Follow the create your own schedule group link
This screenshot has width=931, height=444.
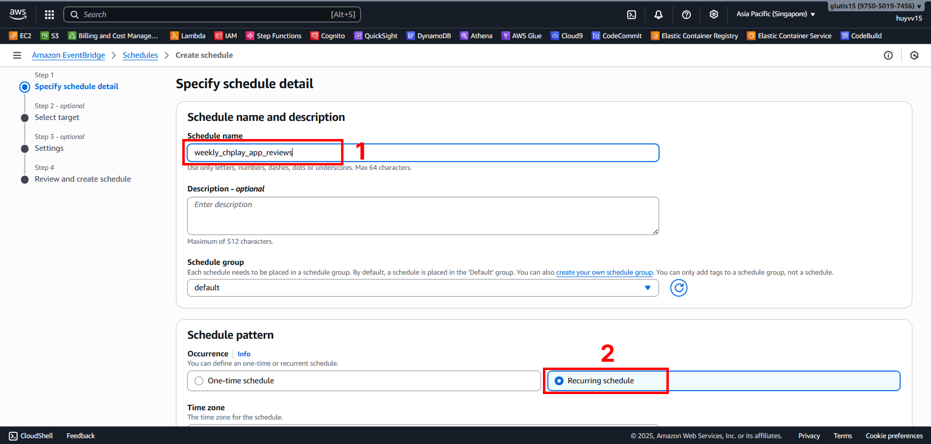[604, 273]
